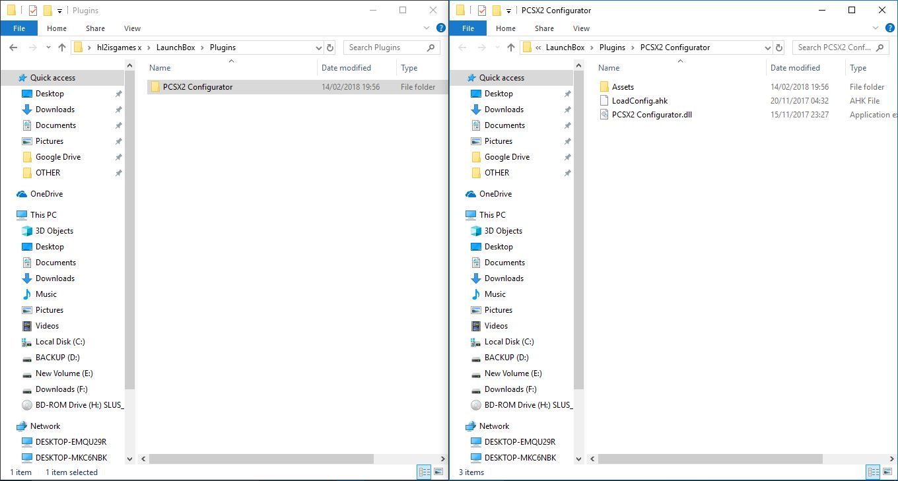Open Share tab in Plugins window
This screenshot has width=898, height=481.
pos(95,28)
